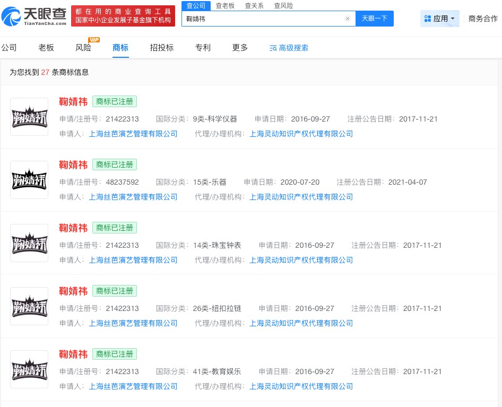The height and width of the screenshot is (407, 502).
Task: Open the 应用 apps grid icon
Action: [x=427, y=19]
